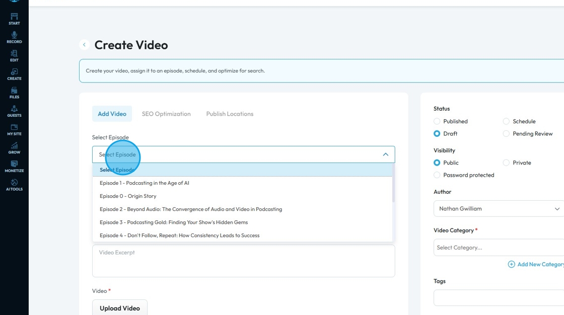Choose Private visibility option
The width and height of the screenshot is (564, 315).
[x=506, y=163]
